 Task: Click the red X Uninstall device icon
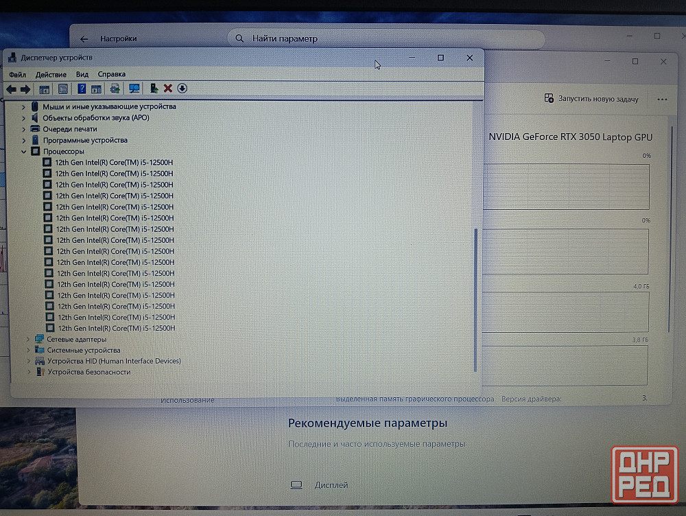[167, 89]
